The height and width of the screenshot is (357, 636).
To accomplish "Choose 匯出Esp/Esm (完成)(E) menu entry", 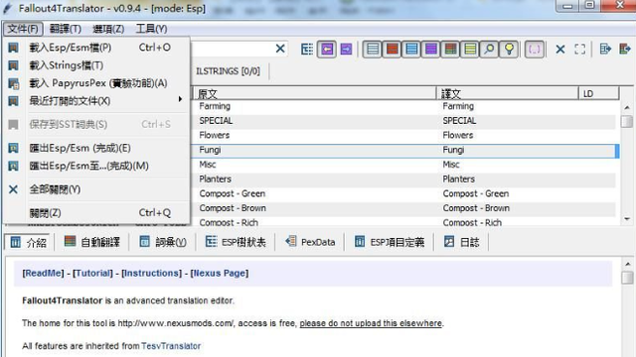I will tap(96, 148).
